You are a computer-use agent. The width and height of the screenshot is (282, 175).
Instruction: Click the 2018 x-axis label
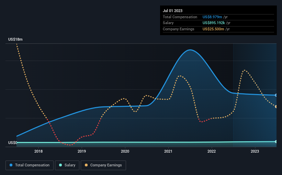coord(38,151)
